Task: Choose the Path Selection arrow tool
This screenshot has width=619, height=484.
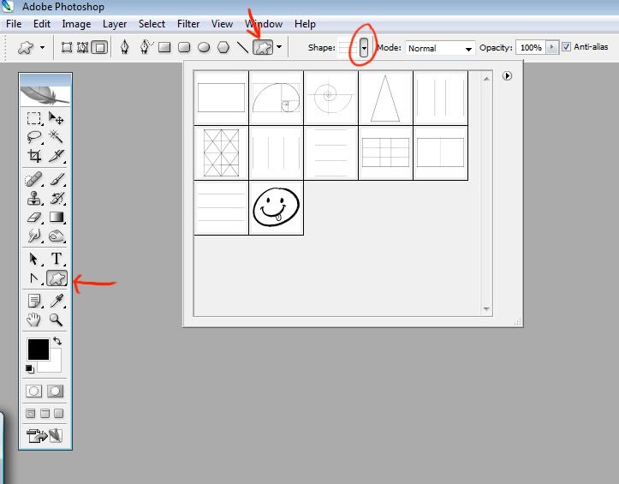Action: [x=34, y=260]
